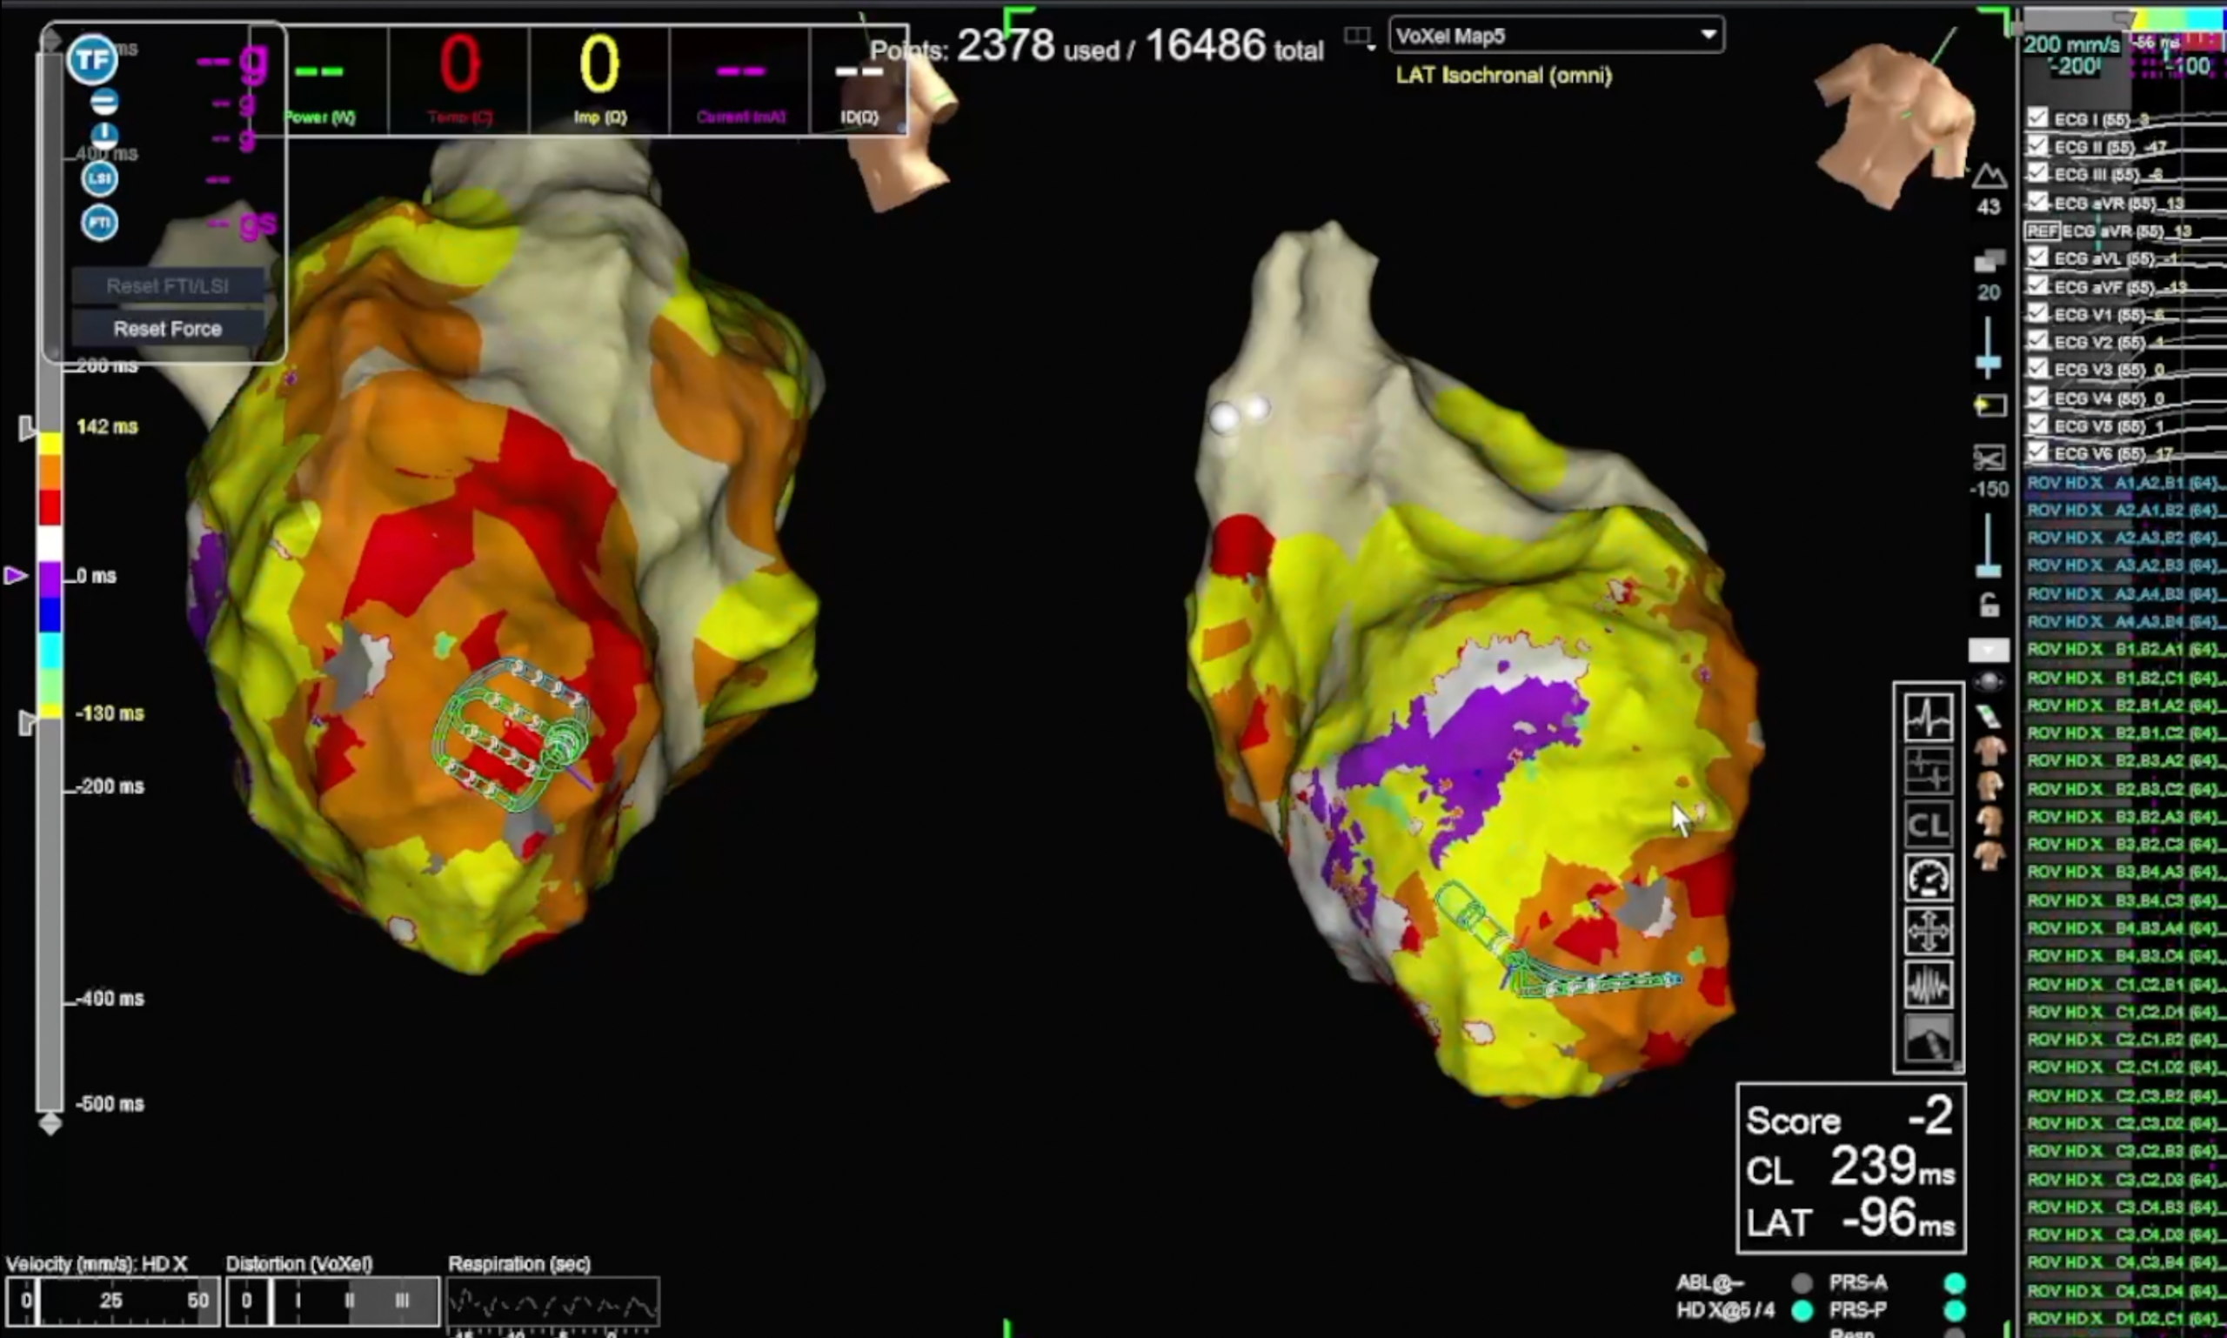2227x1338 pixels.
Task: Click the Reset FTI/LSI button
Action: (168, 286)
